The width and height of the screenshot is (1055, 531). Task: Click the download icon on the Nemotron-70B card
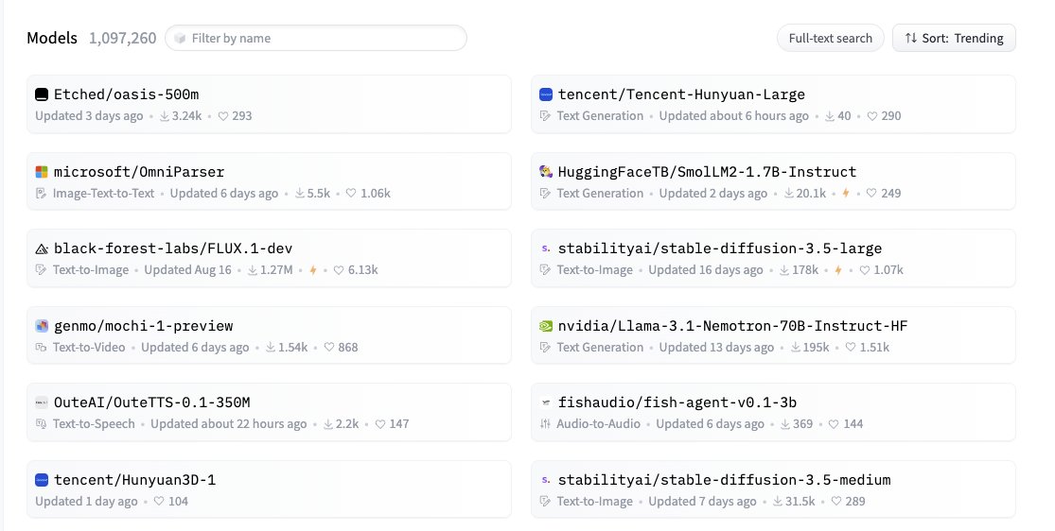pyautogui.click(x=796, y=348)
